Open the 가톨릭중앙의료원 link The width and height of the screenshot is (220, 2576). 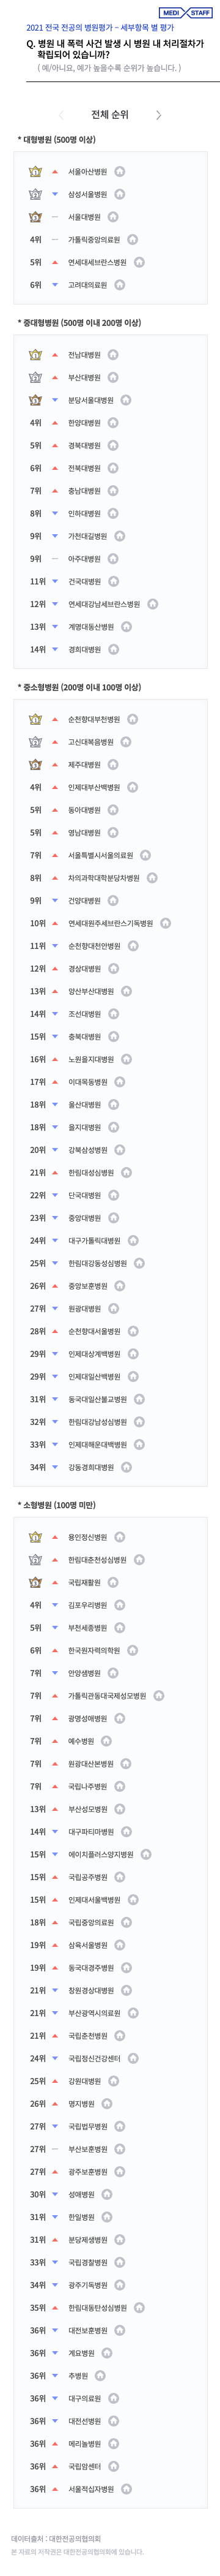tap(94, 240)
